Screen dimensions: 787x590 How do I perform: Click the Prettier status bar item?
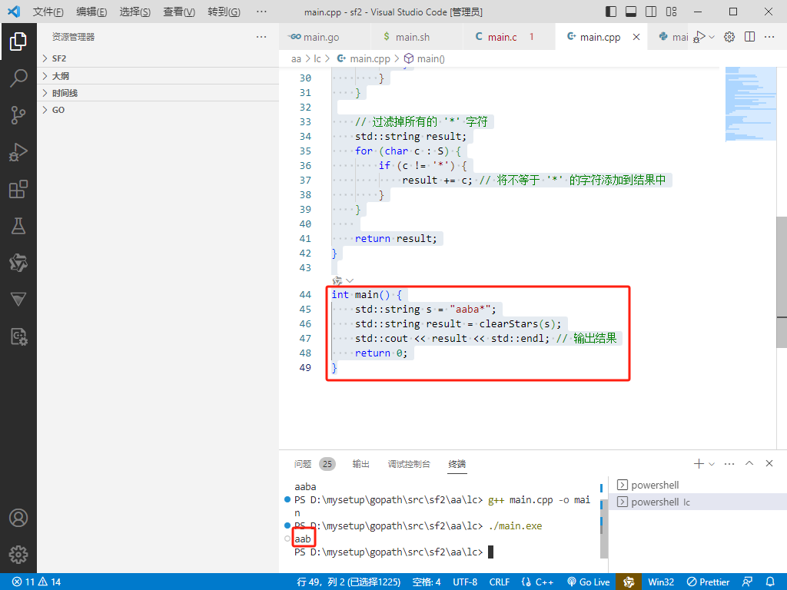point(708,582)
